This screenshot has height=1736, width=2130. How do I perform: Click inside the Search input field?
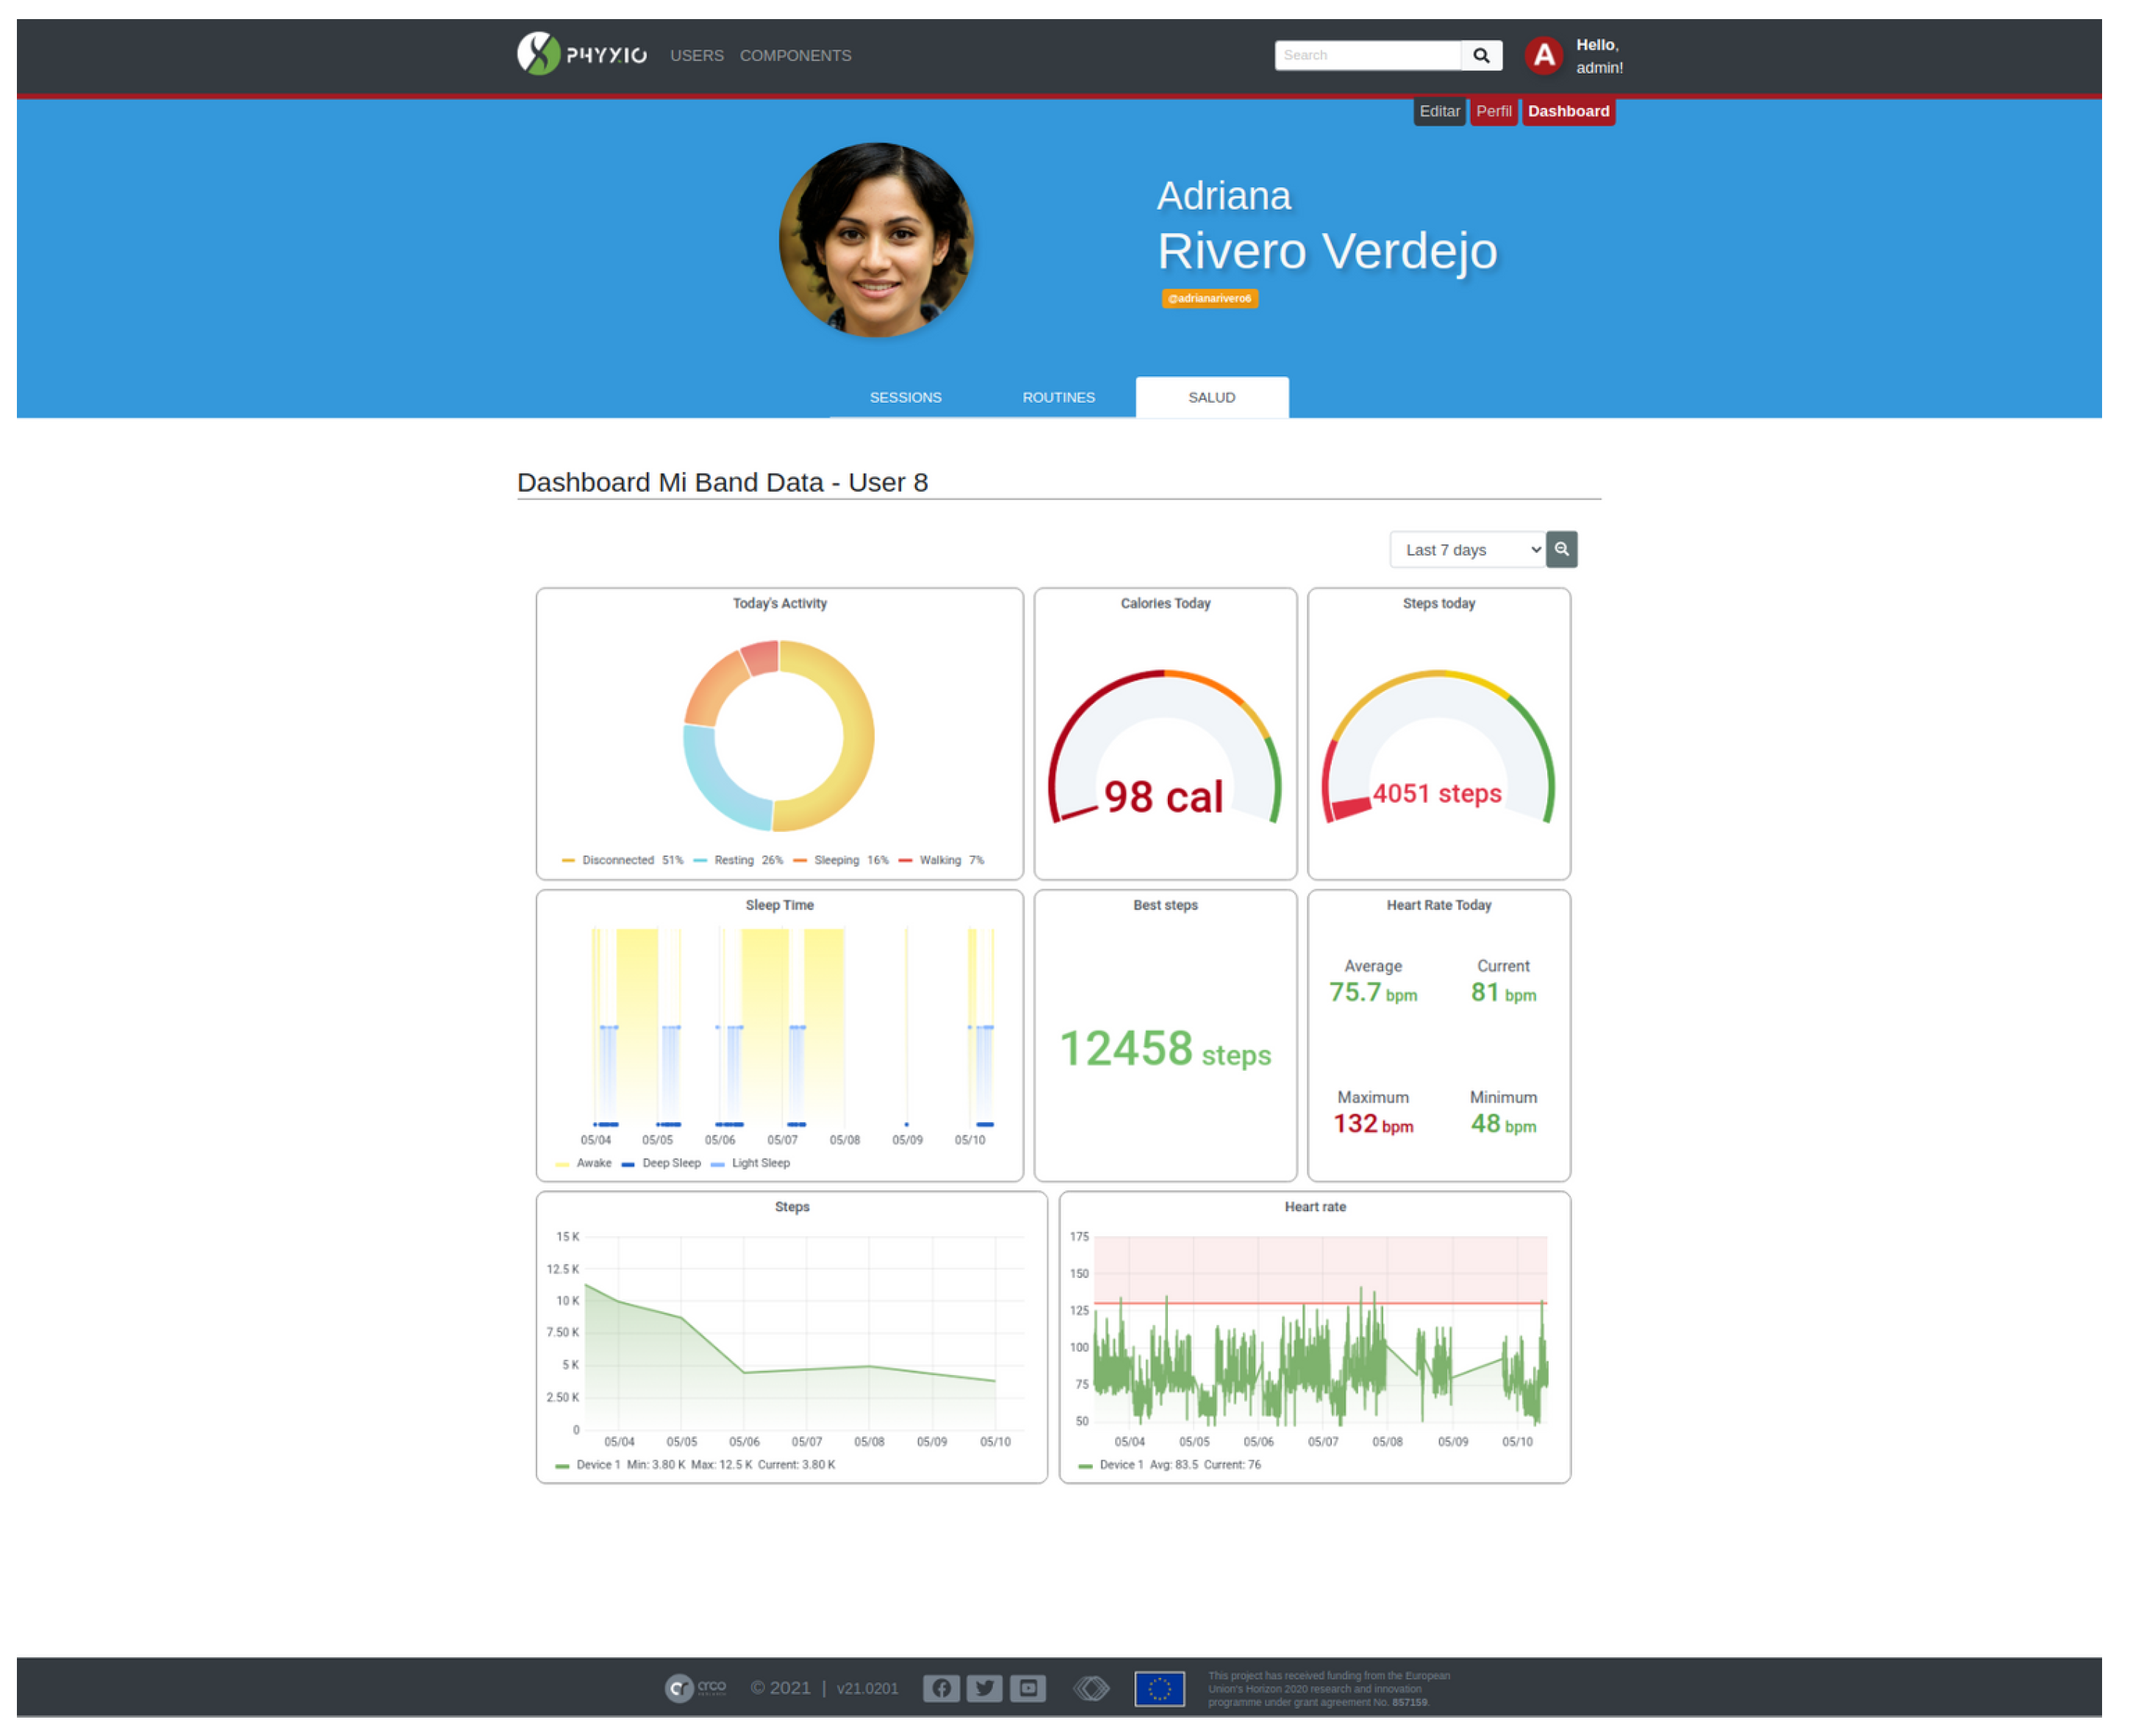(1366, 55)
